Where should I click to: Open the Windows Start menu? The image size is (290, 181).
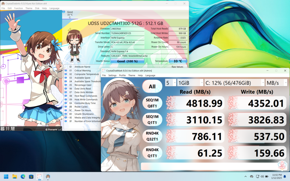pos(6,176)
